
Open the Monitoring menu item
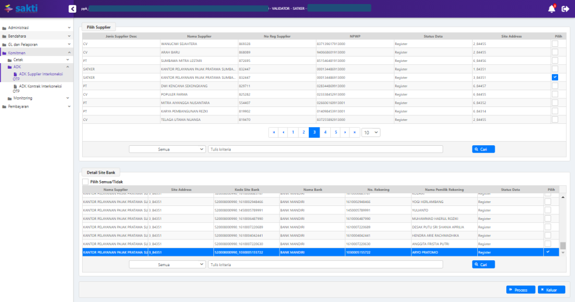pyautogui.click(x=23, y=98)
